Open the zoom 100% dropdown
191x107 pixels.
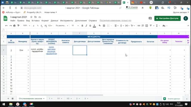[x=27, y=26]
